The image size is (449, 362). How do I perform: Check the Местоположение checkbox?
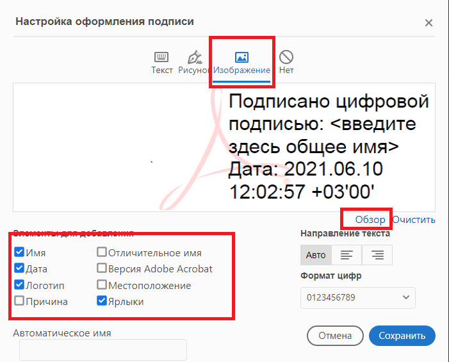click(x=102, y=286)
